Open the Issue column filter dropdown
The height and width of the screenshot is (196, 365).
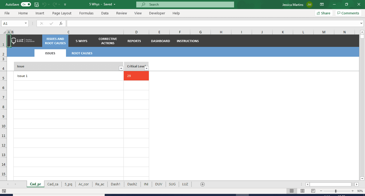(121, 68)
